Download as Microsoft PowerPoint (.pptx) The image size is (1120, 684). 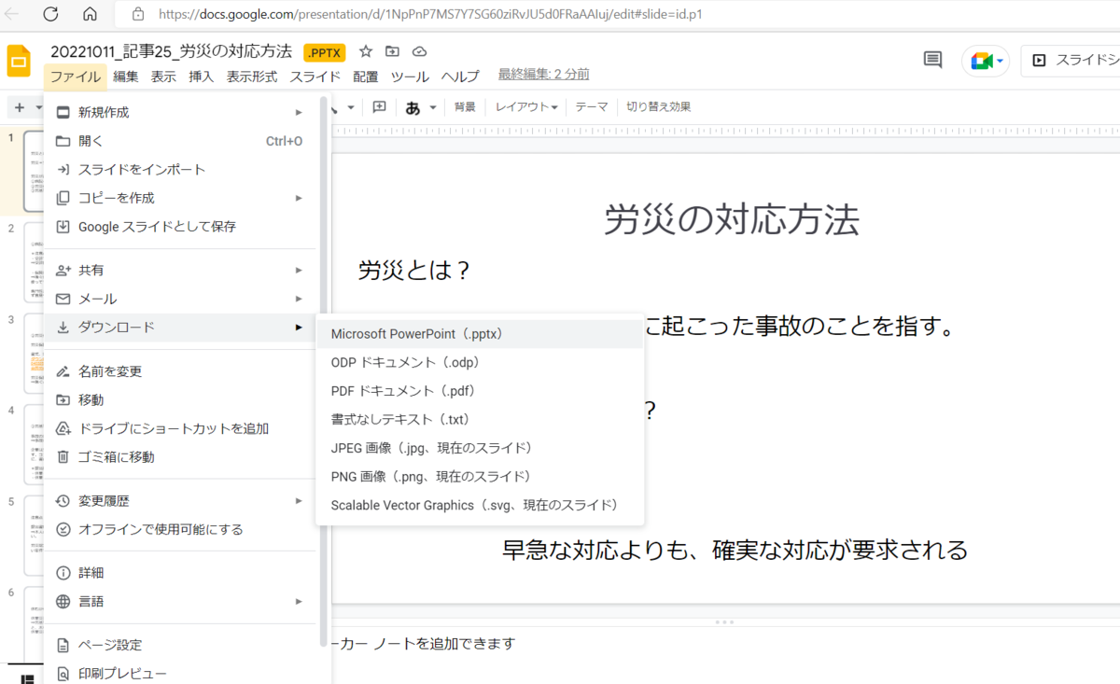coord(480,334)
